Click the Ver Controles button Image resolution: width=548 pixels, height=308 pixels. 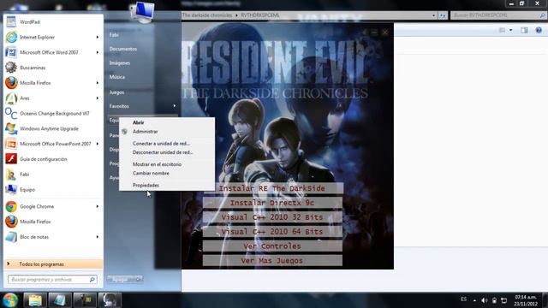pyautogui.click(x=272, y=246)
